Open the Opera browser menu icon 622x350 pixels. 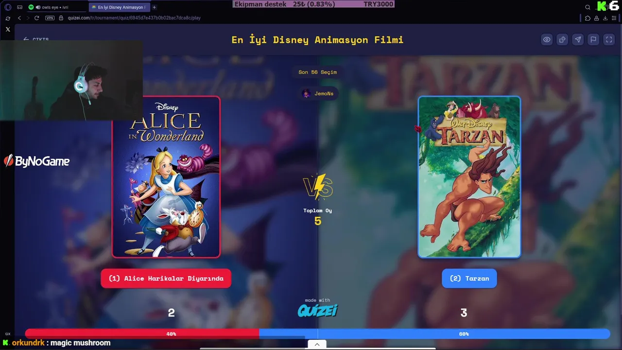[8, 7]
